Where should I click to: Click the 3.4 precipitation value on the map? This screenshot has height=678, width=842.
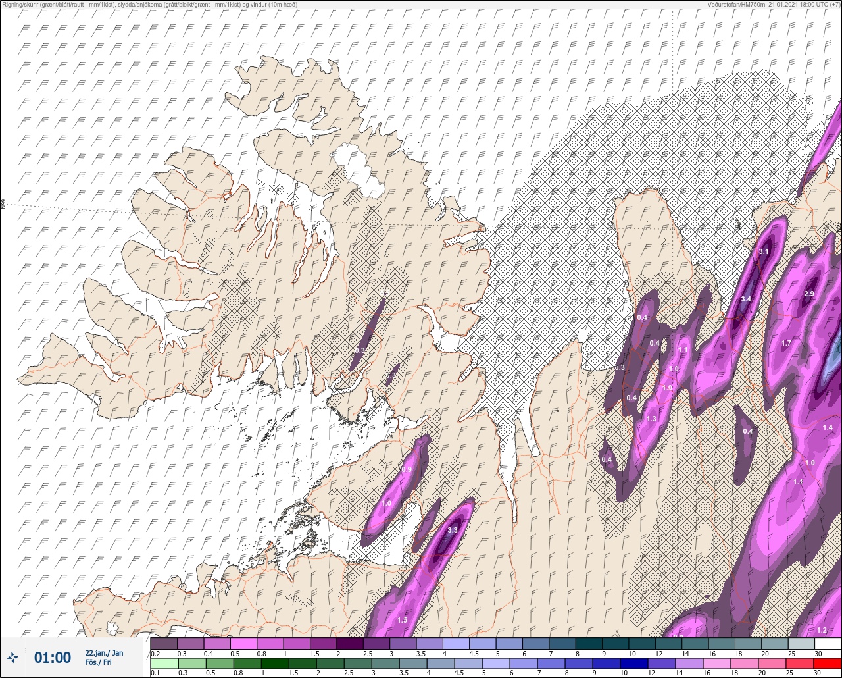[745, 299]
